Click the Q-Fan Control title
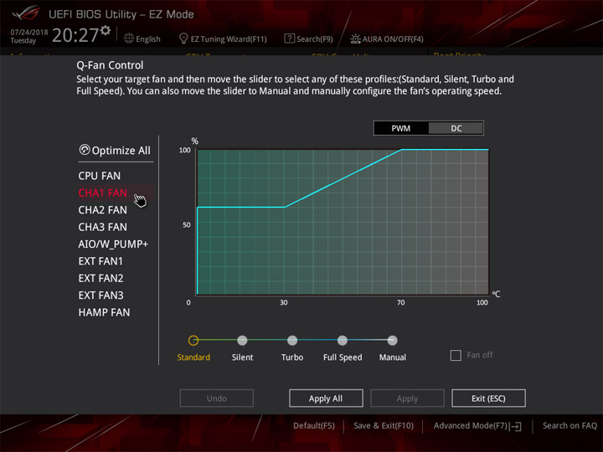 tap(110, 65)
